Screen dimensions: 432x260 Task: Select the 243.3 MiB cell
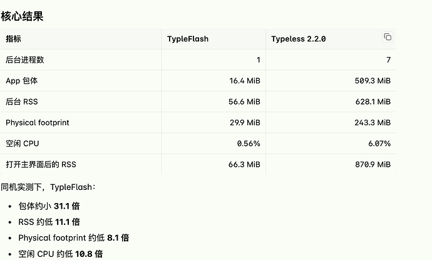[x=373, y=123]
